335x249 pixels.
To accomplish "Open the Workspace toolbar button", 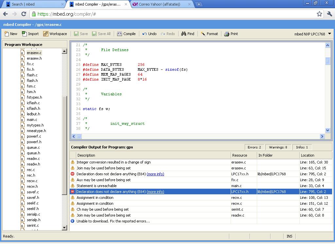I will pos(55,34).
